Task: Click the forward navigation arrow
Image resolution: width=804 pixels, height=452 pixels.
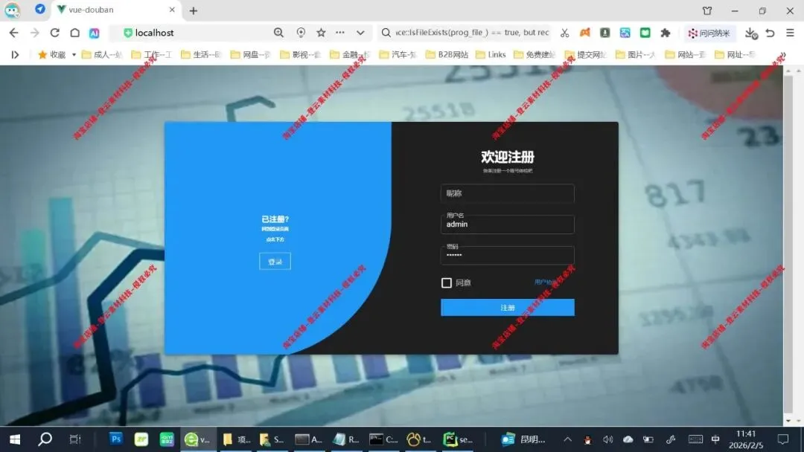Action: [x=34, y=33]
